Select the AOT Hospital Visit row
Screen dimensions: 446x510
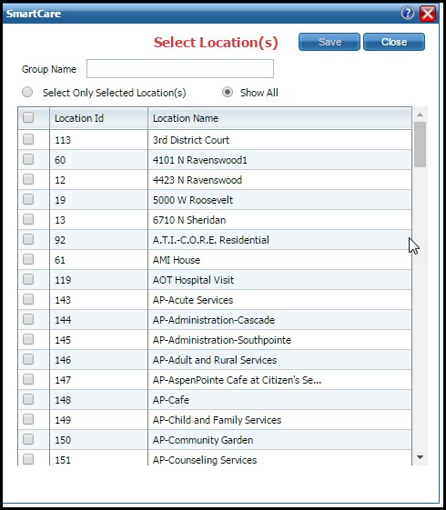pos(215,280)
